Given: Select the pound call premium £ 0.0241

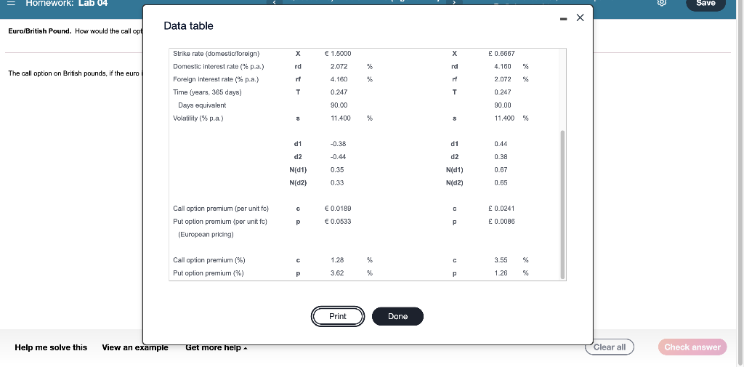Looking at the screenshot, I should coord(501,209).
